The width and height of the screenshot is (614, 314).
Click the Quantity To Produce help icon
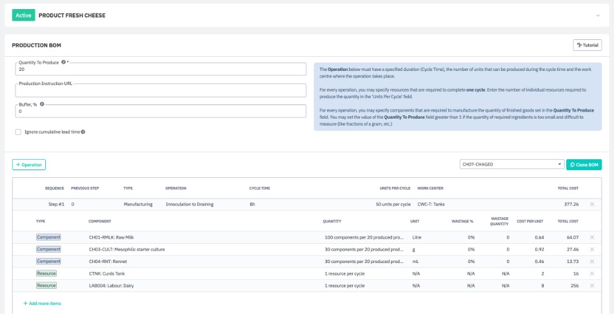(x=63, y=63)
